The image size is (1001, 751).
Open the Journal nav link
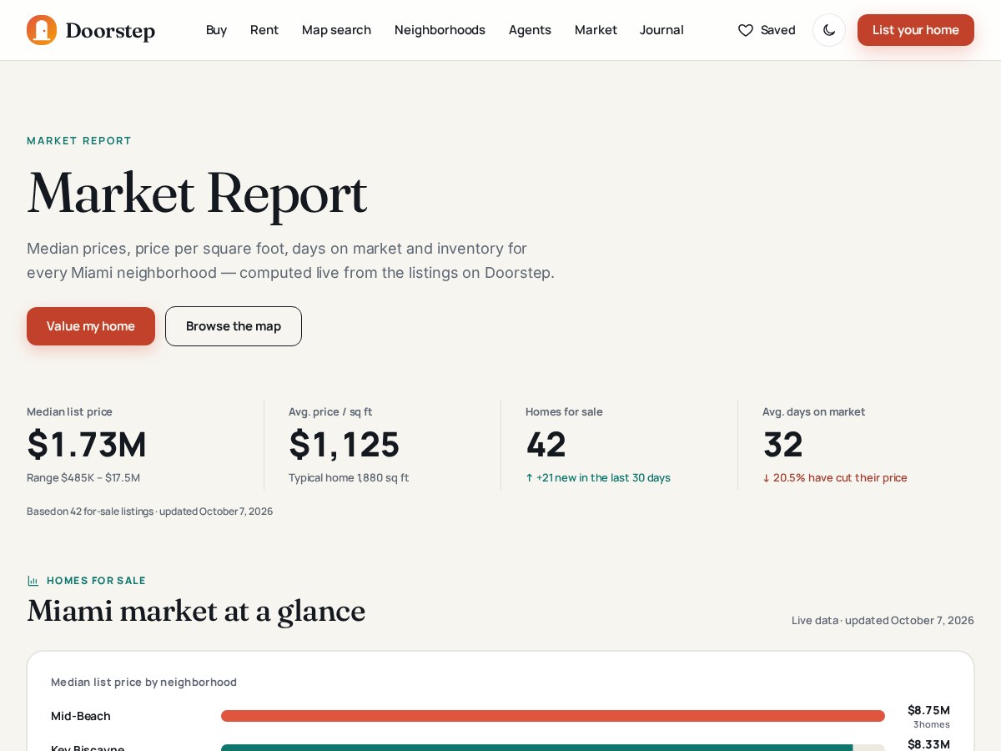(661, 30)
